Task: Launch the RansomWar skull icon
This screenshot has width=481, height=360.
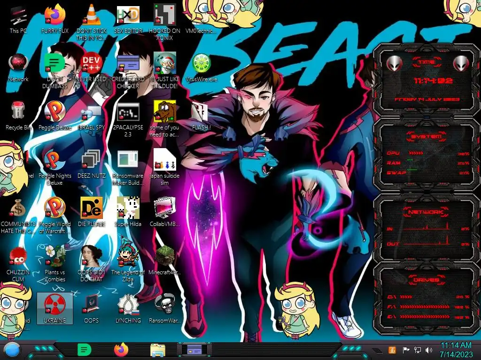Action: [x=165, y=309]
